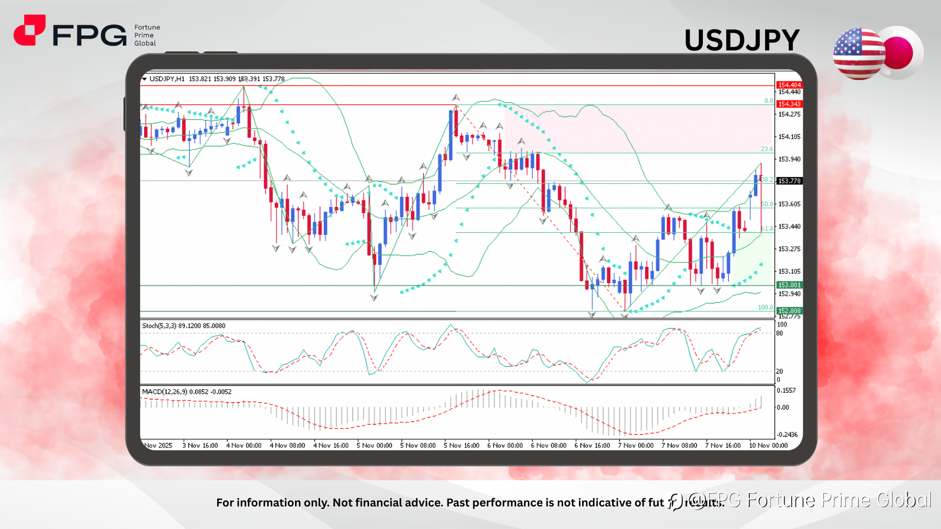Image resolution: width=941 pixels, height=529 pixels.
Task: Click the 152.940 price axis value
Action: [x=789, y=294]
